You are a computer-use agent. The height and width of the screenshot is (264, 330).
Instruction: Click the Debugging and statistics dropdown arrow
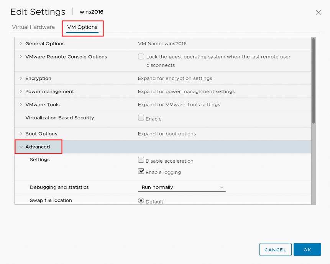click(222, 187)
